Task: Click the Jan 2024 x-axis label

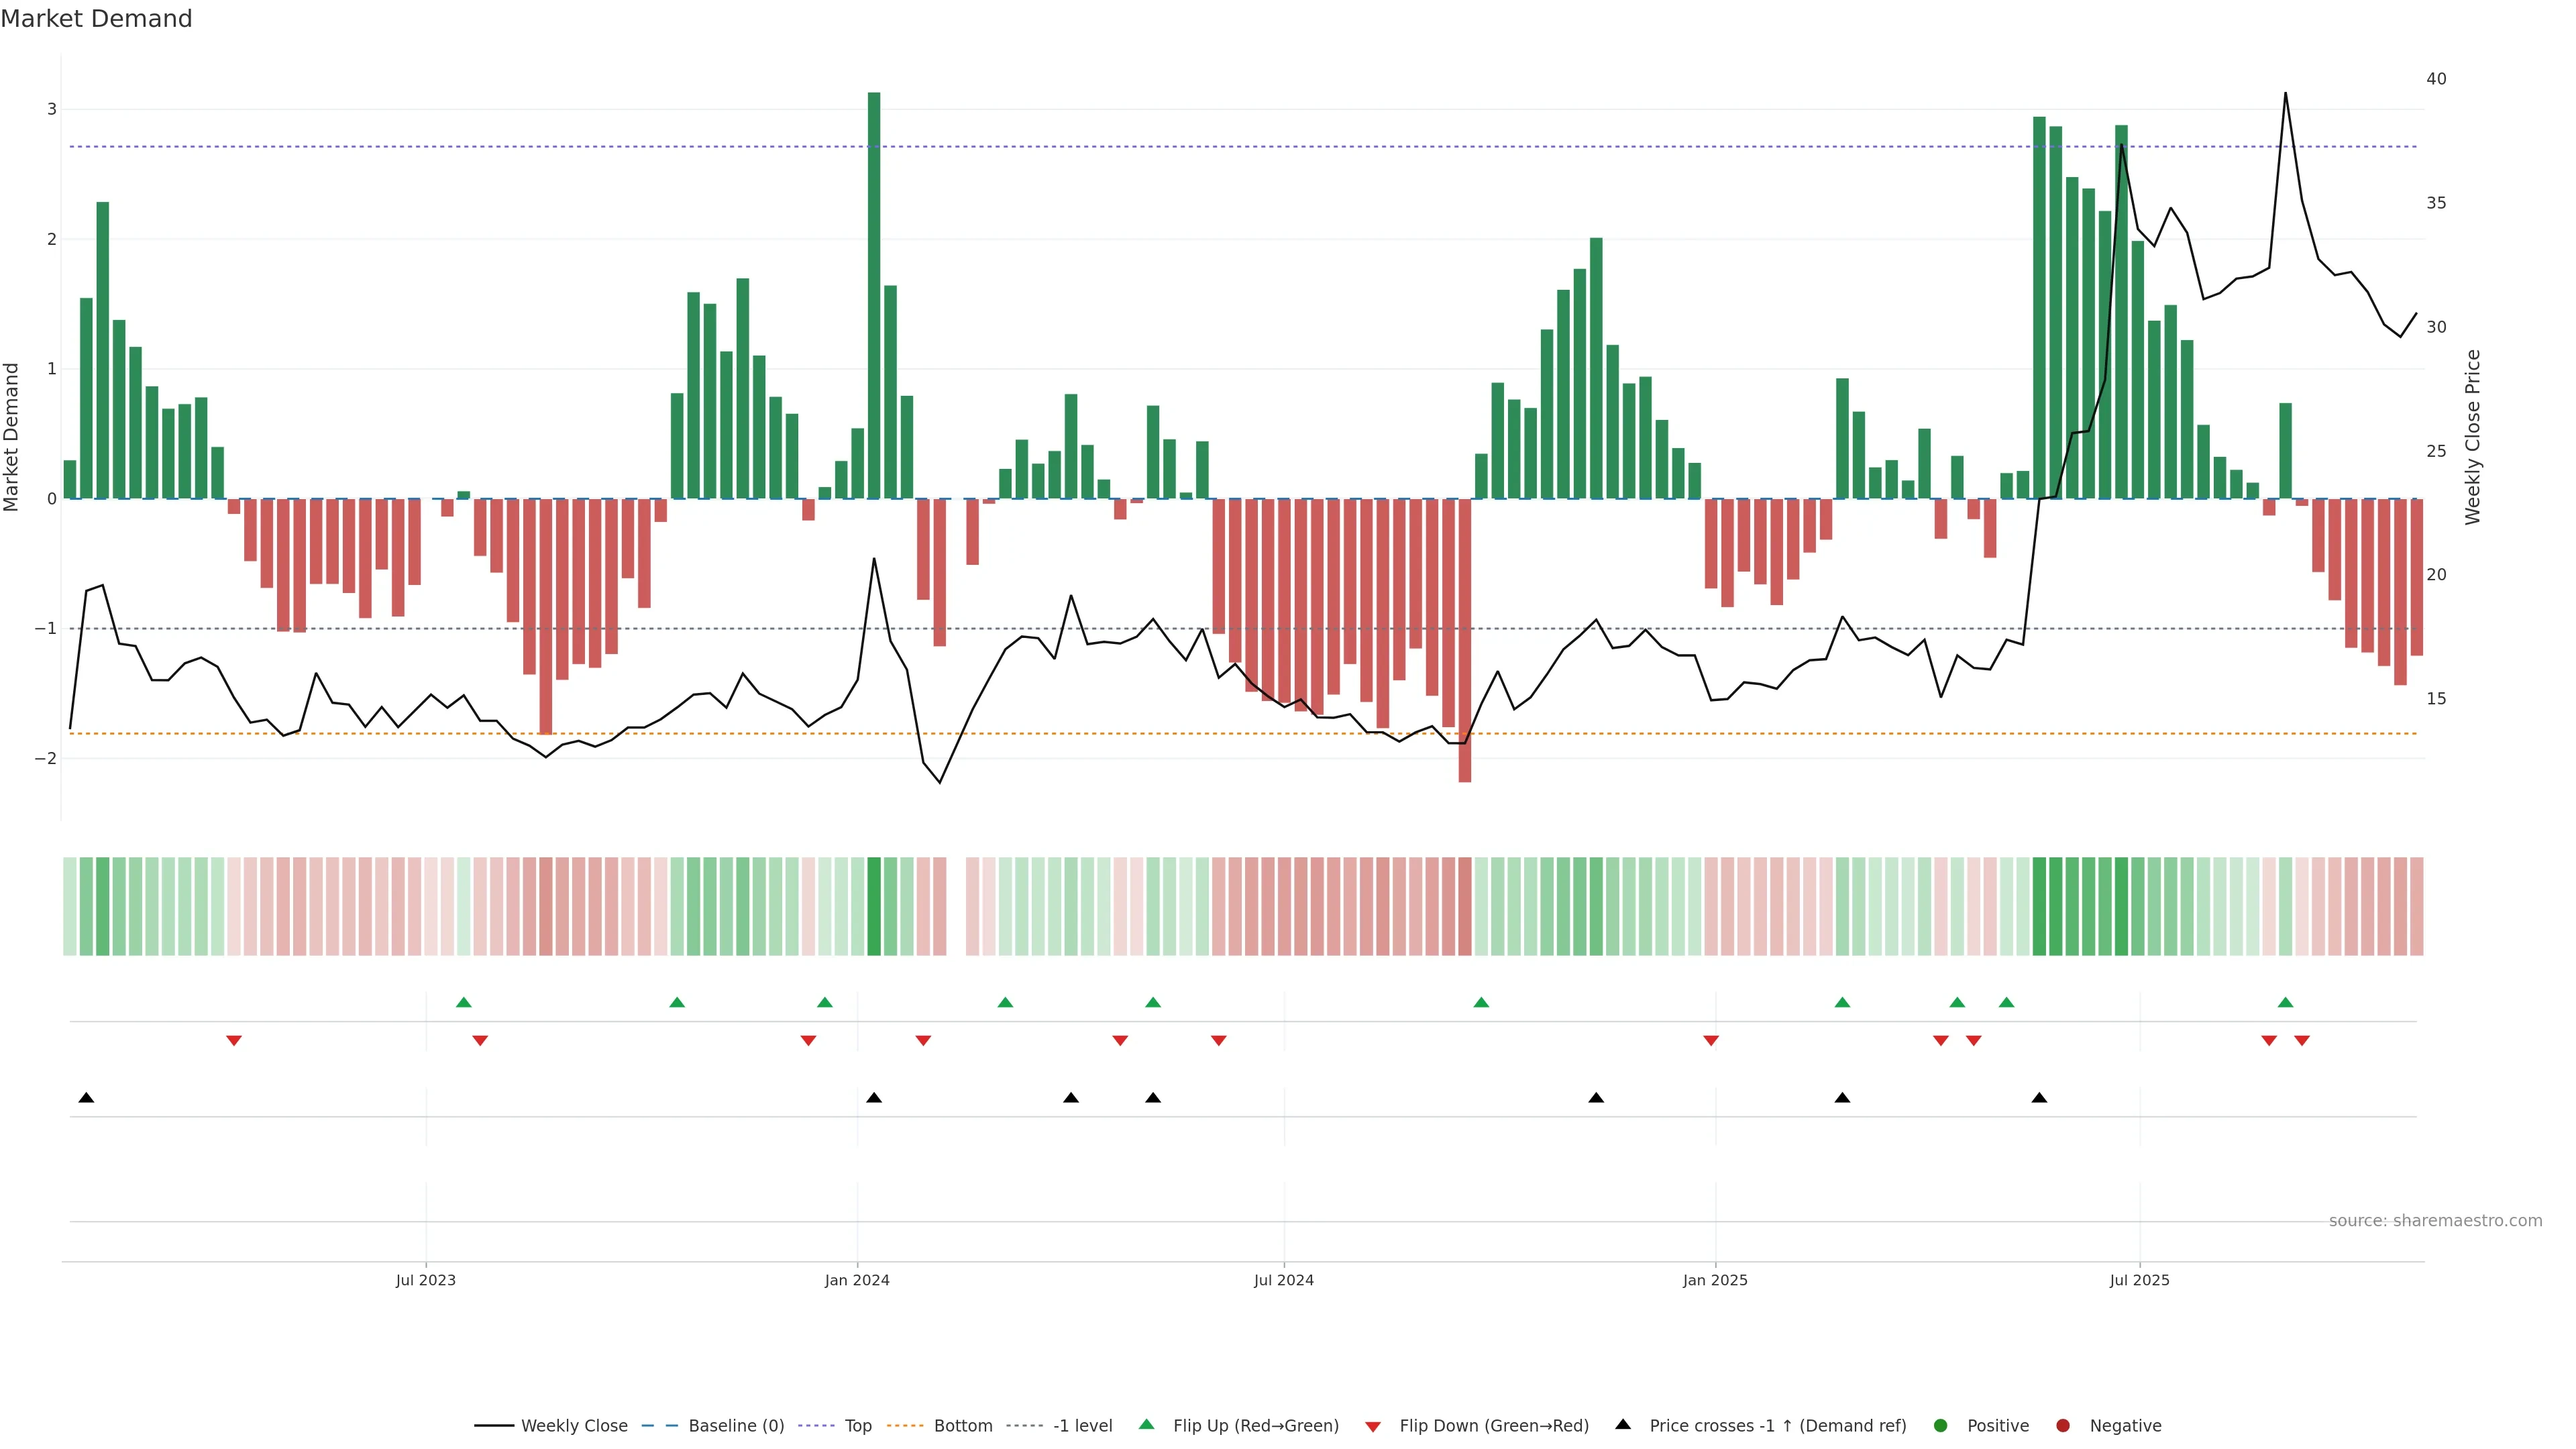Action: click(x=857, y=1280)
